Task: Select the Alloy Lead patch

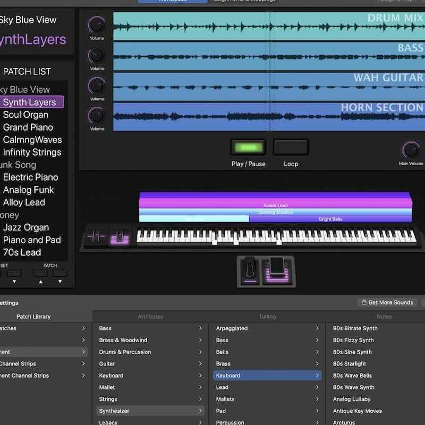Action: pyautogui.click(x=24, y=202)
